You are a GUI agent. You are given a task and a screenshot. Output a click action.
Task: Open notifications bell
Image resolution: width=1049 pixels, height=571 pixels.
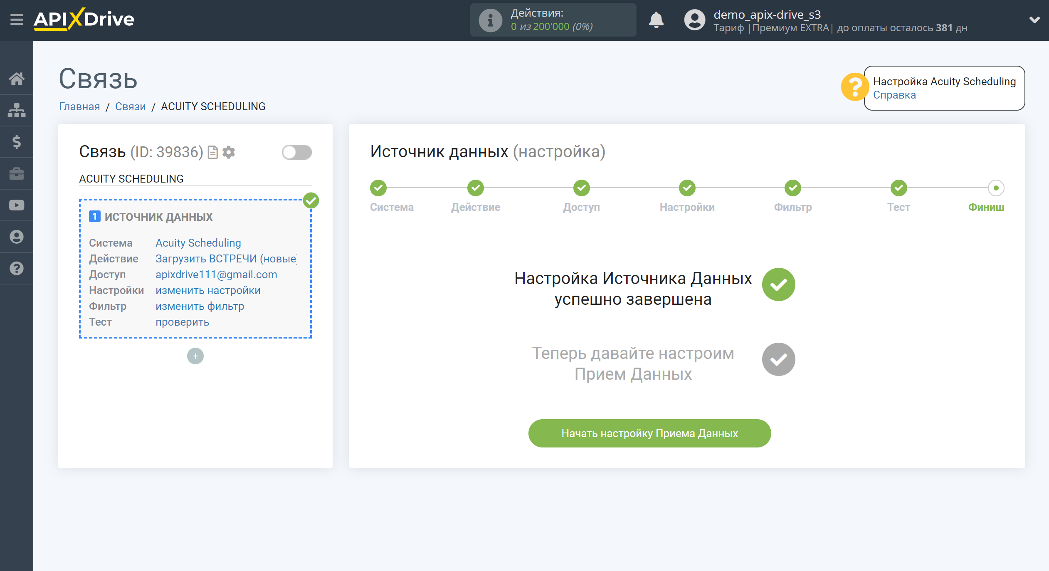pyautogui.click(x=657, y=20)
